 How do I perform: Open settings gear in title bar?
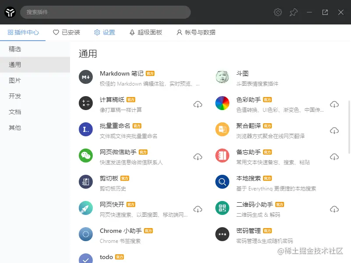point(278,12)
